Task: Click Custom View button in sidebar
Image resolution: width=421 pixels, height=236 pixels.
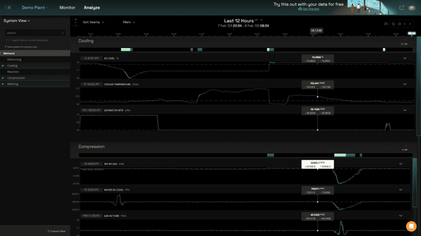Action: pyautogui.click(x=56, y=231)
